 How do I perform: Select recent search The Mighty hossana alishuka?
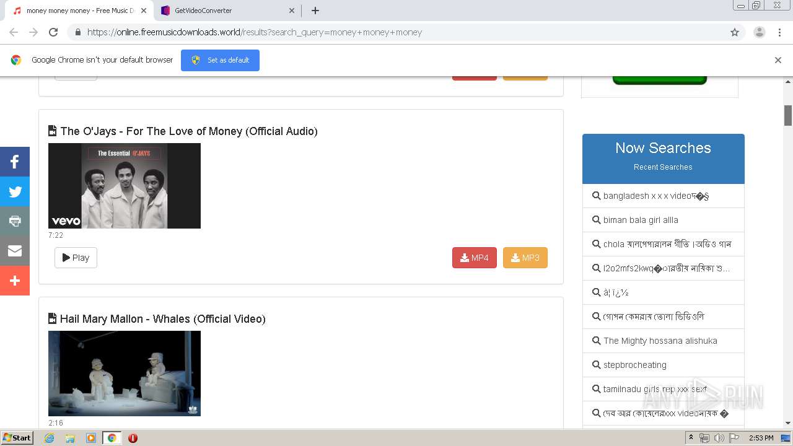coord(663,341)
